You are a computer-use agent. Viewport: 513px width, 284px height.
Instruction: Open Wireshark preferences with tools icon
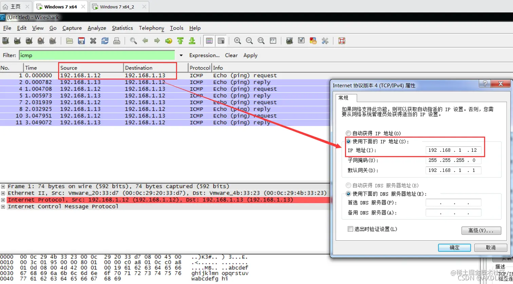point(325,41)
